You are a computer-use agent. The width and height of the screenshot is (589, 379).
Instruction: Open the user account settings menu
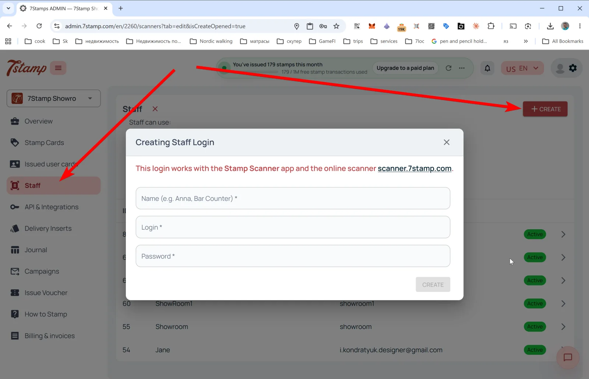coord(566,68)
